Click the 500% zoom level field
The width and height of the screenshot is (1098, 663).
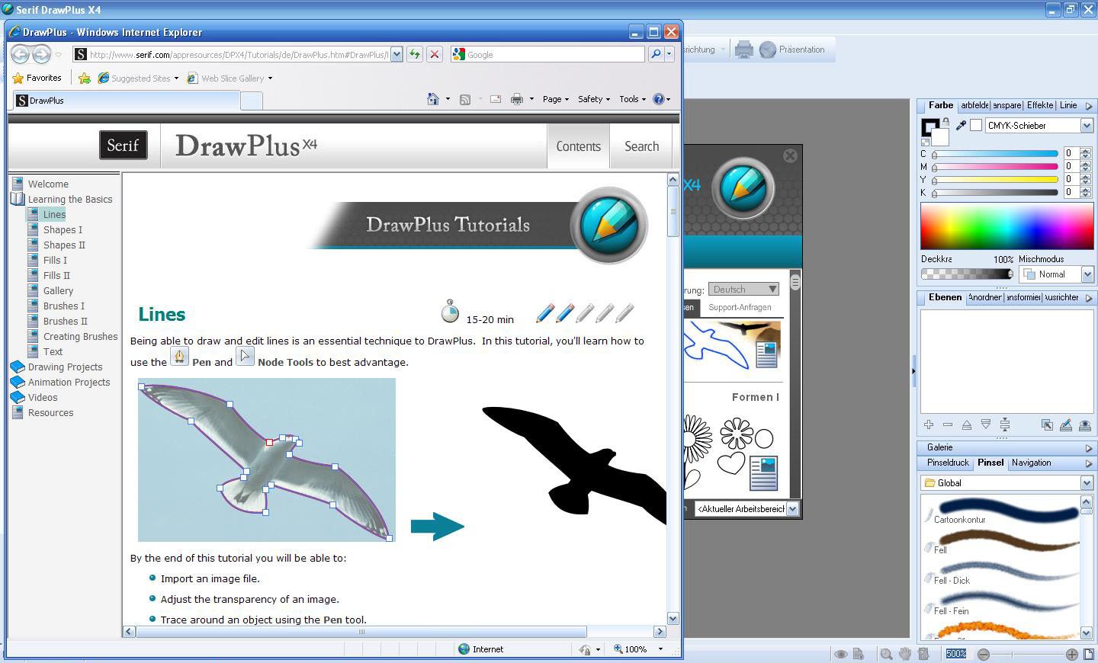click(x=956, y=654)
